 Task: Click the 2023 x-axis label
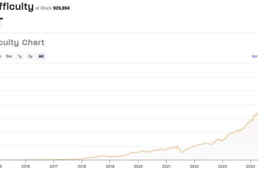[x=223, y=166]
